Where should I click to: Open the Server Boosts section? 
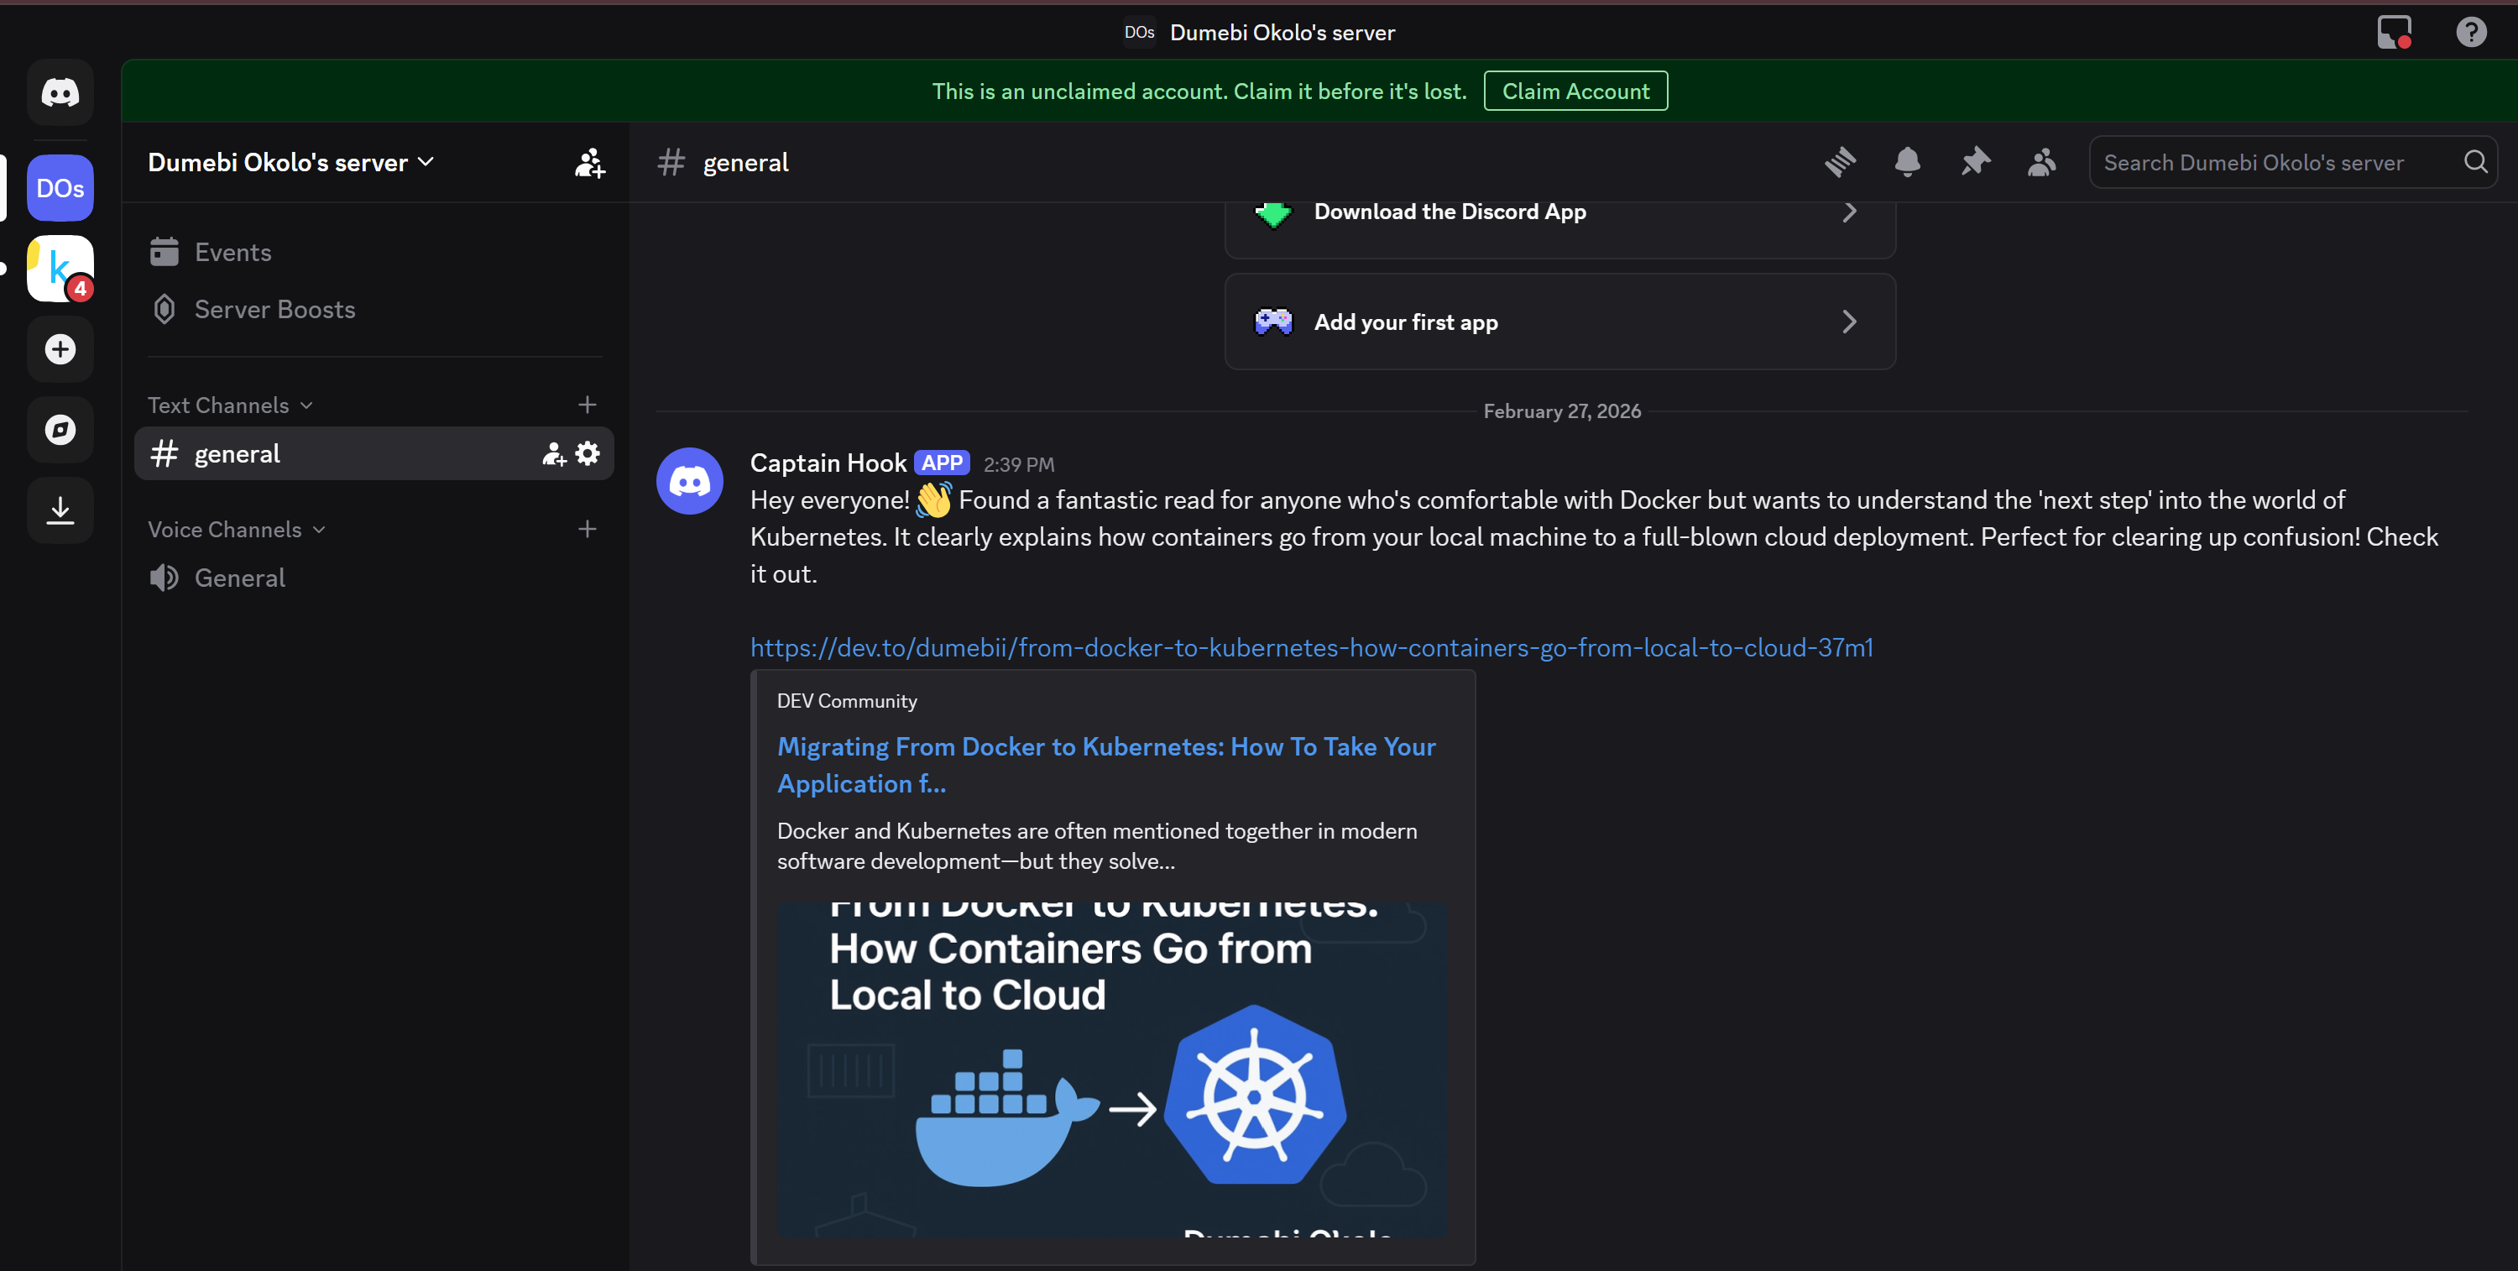pos(274,309)
